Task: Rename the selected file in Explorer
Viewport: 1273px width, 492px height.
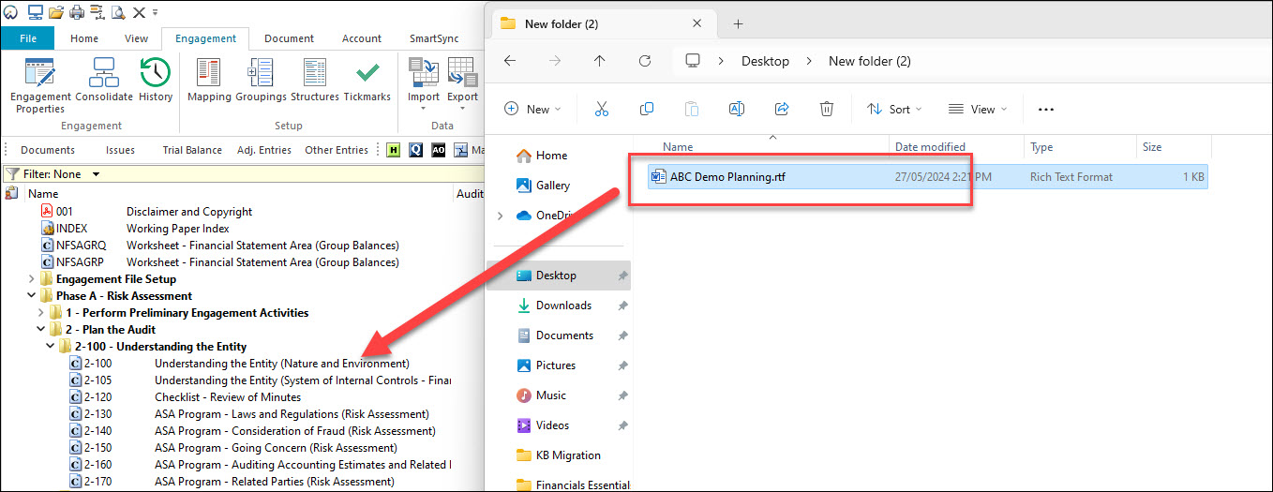Action: pos(737,109)
